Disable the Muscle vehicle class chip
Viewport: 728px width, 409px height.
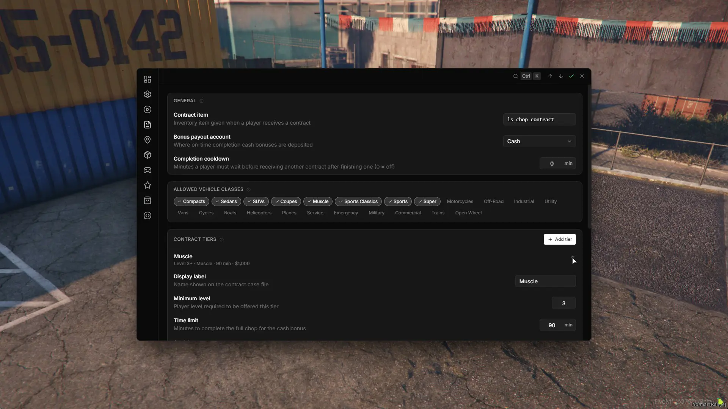318,201
